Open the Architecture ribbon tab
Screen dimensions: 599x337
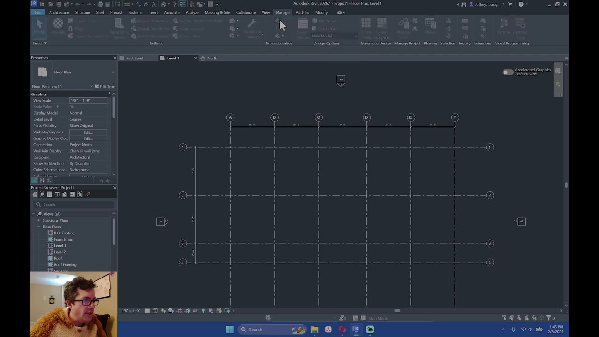pos(59,12)
